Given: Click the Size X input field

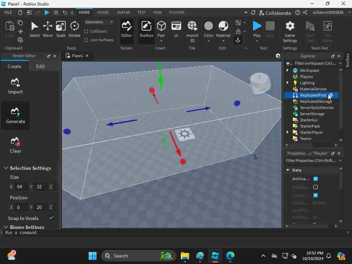Looking at the screenshot, I should click(21, 187).
